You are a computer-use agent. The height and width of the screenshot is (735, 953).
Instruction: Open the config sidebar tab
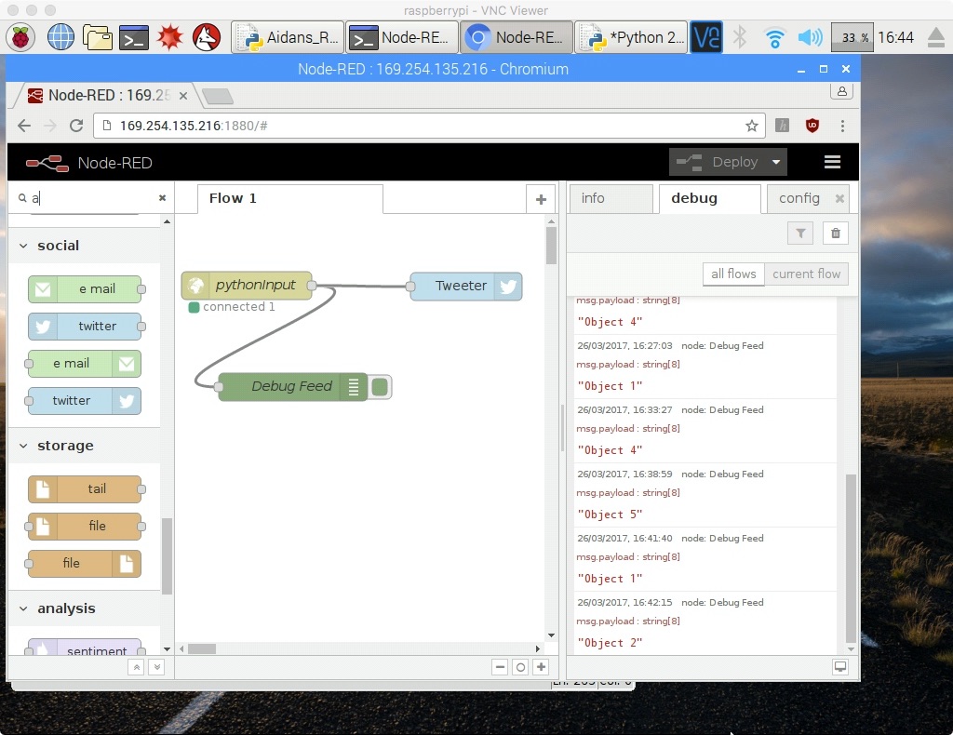click(799, 198)
